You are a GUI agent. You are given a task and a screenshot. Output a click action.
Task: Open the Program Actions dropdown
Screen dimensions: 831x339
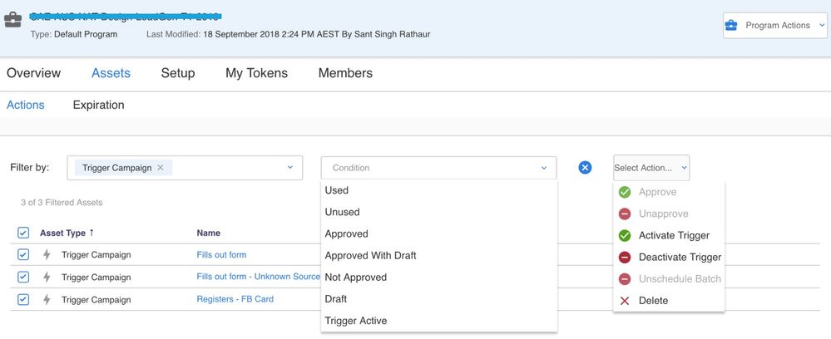click(775, 26)
